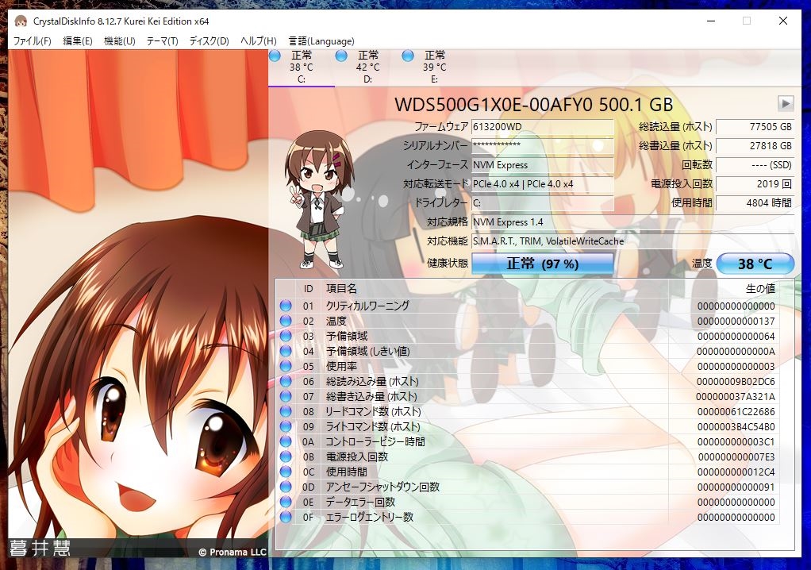811x570 pixels.
Task: Click status icon of row 0A コントローラービジー時間
Action: pos(286,441)
